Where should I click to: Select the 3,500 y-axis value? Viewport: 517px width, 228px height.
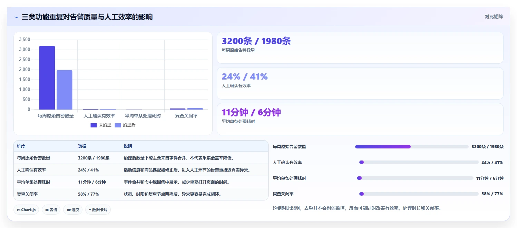pyautogui.click(x=25, y=40)
